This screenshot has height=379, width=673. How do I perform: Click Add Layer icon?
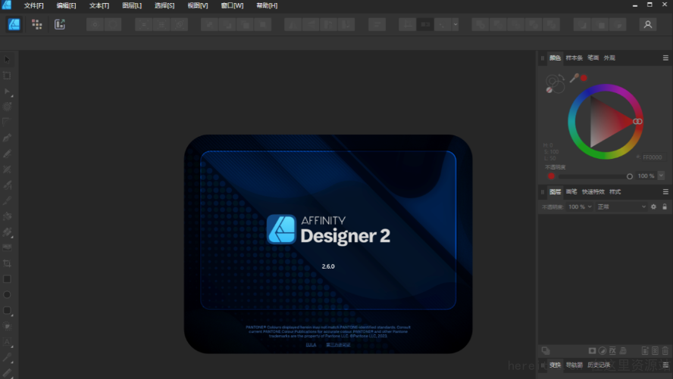645,351
